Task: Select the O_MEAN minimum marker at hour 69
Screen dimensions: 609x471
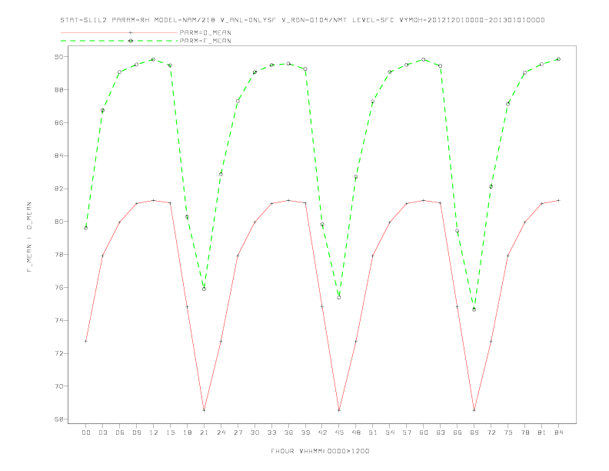Action: point(474,410)
